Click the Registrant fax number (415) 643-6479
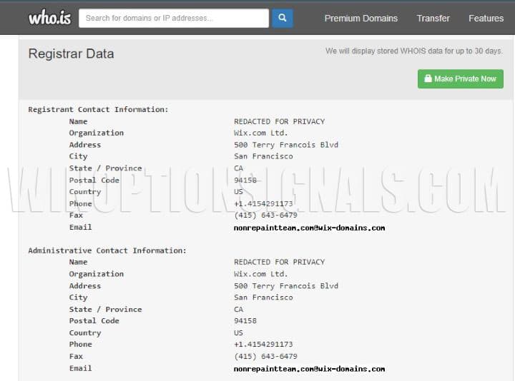The height and width of the screenshot is (381, 515). 265,215
